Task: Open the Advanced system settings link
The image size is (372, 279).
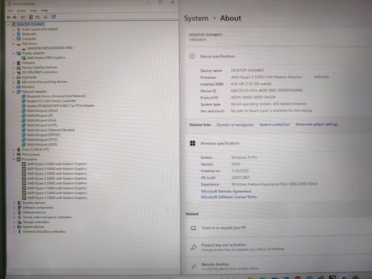Action: coord(317,124)
